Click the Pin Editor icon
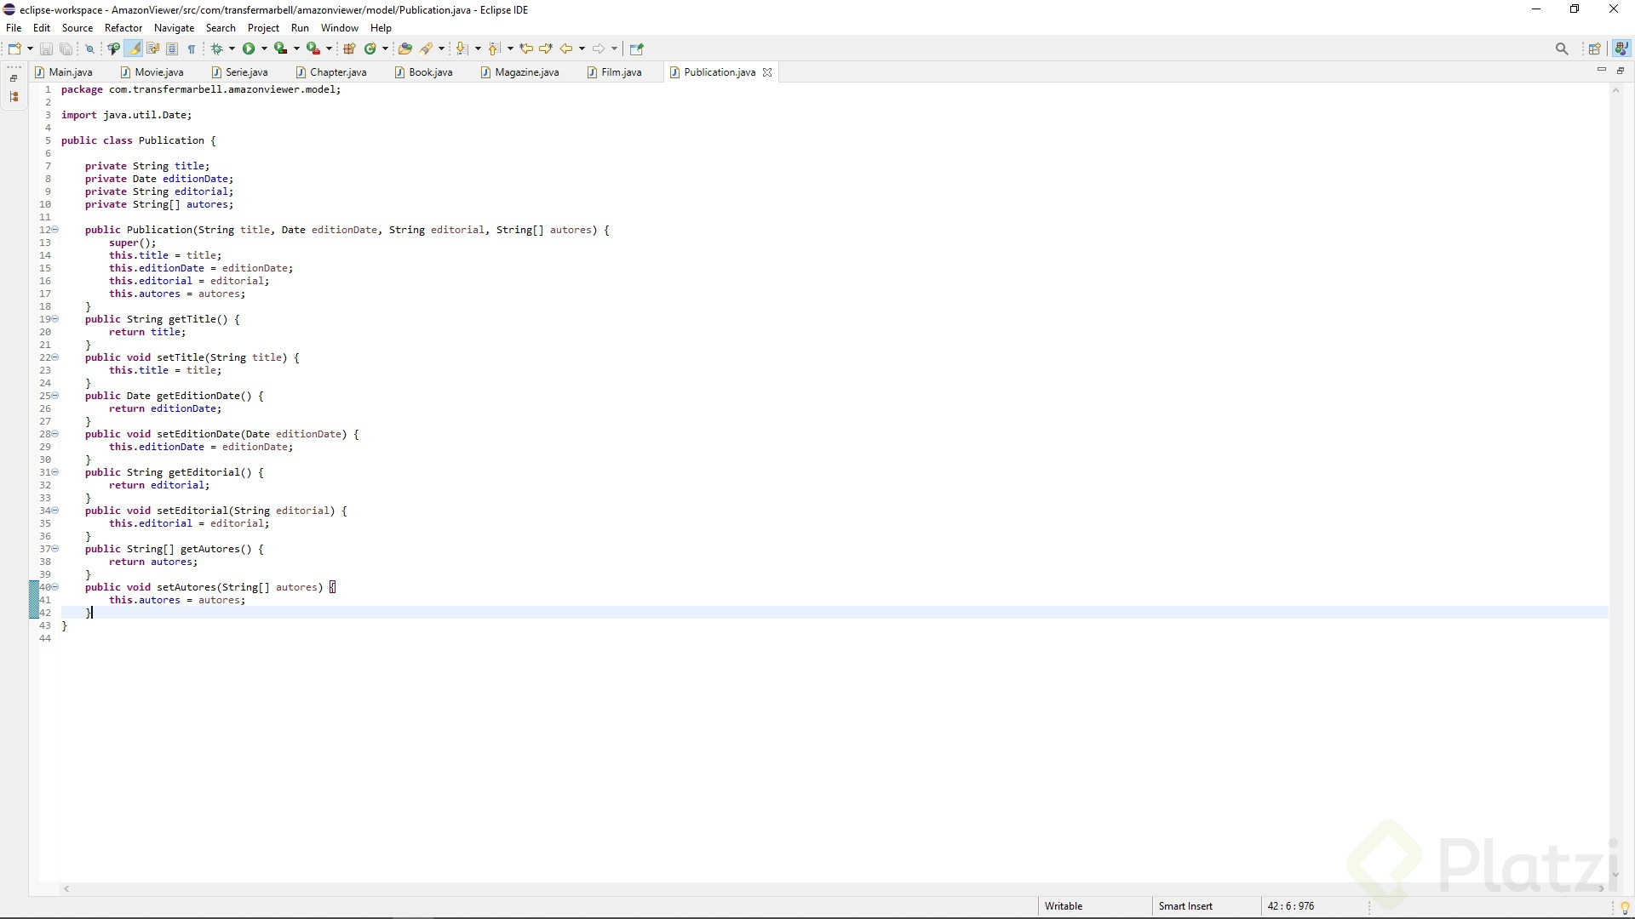The image size is (1635, 919). [x=636, y=49]
